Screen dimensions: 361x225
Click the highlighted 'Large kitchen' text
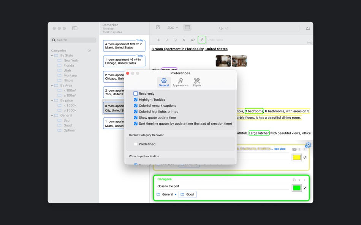pos(259,133)
